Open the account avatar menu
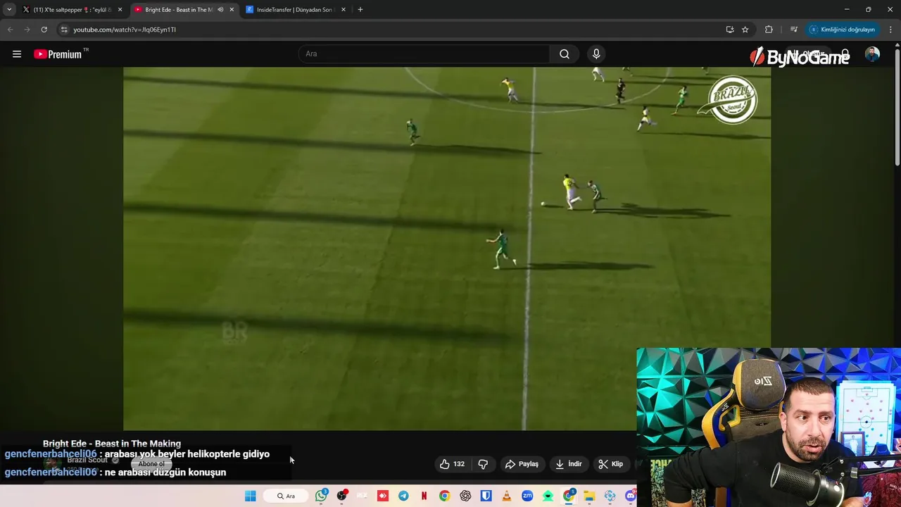901x507 pixels. [x=872, y=54]
